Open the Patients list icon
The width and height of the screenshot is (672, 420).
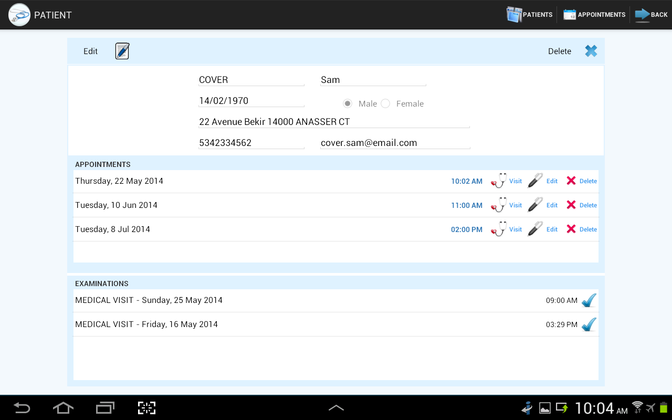514,15
